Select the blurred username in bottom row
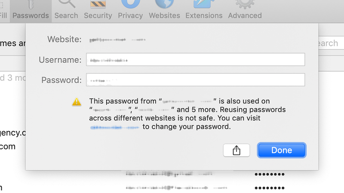Viewport: 344px width, 193px height. tap(176, 188)
